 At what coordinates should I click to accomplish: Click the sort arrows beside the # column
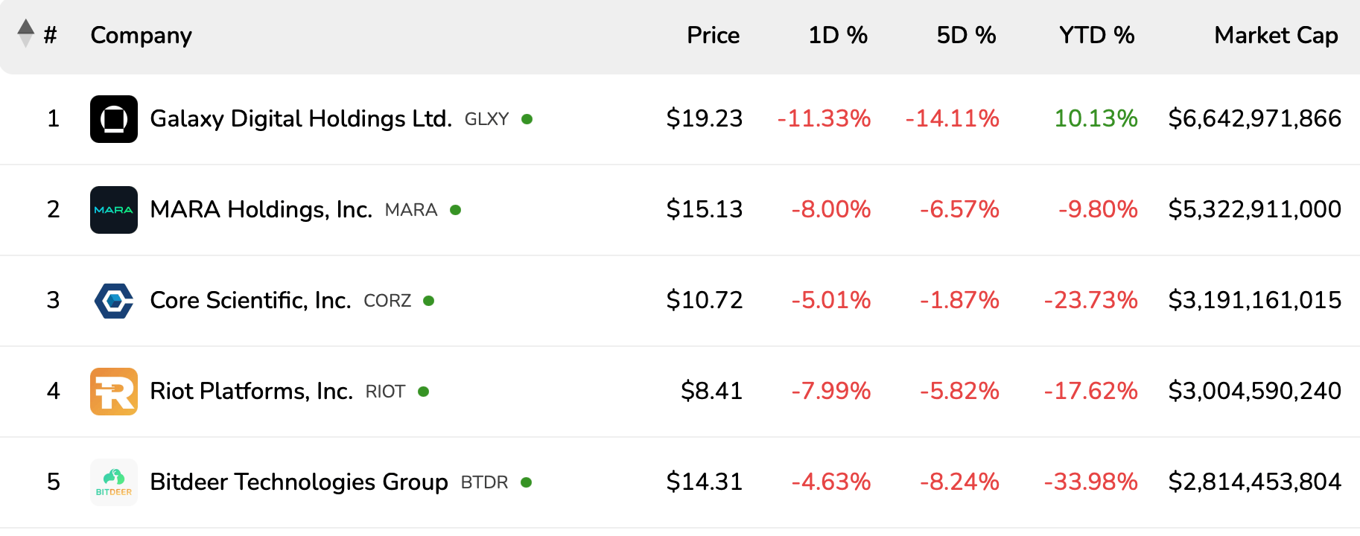point(25,34)
